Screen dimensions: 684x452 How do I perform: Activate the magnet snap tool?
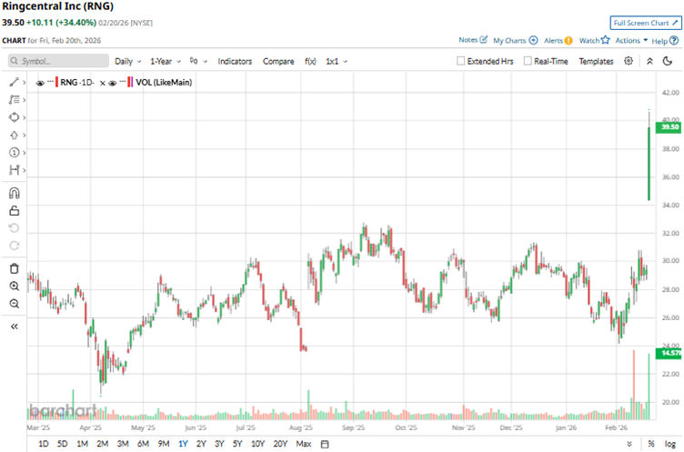tap(15, 193)
